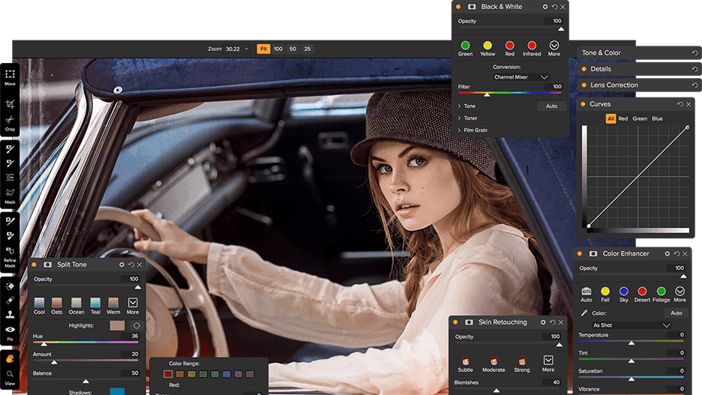The width and height of the screenshot is (702, 395).
Task: Disable the Curves filter using its orange dot
Action: coord(583,104)
